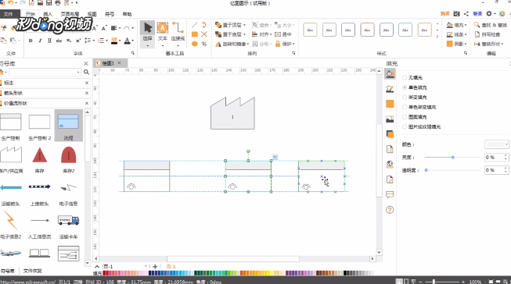Activate the Connector tool

(178, 28)
